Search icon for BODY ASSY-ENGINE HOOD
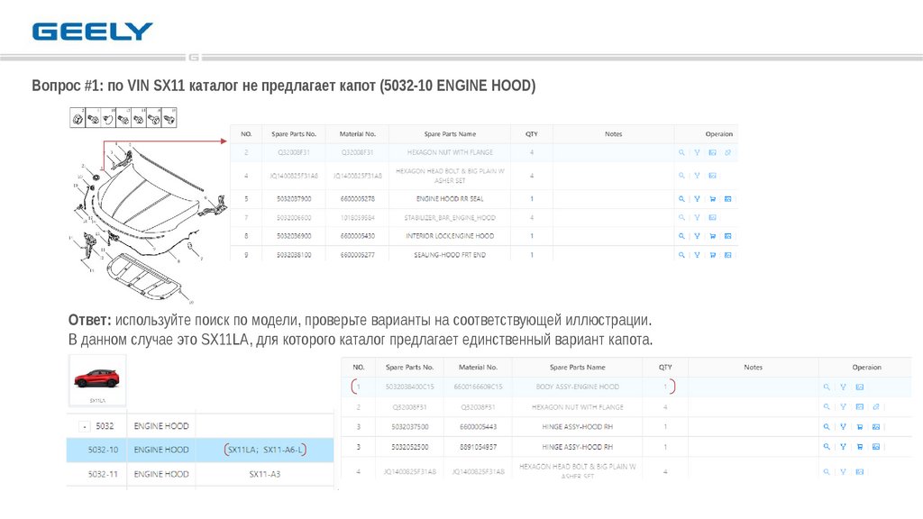Viewport: 923px width, 519px height. click(x=827, y=387)
